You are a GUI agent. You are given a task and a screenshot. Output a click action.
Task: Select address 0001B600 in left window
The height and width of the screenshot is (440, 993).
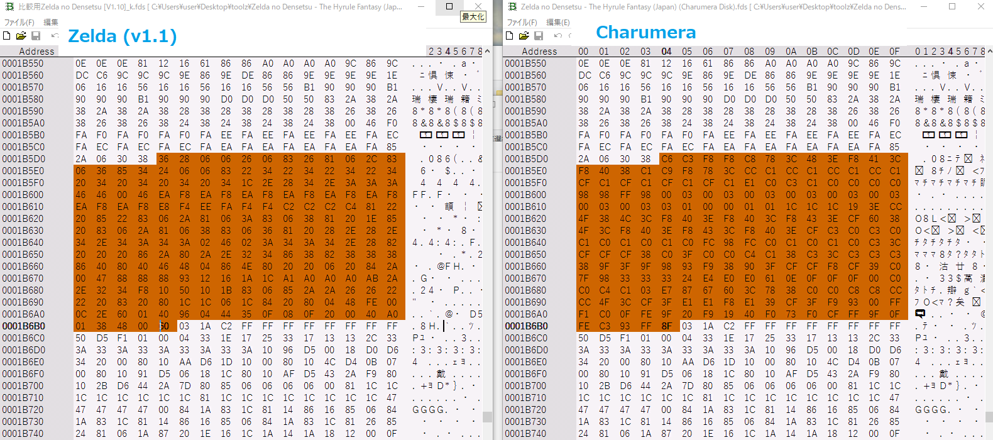pyautogui.click(x=23, y=195)
